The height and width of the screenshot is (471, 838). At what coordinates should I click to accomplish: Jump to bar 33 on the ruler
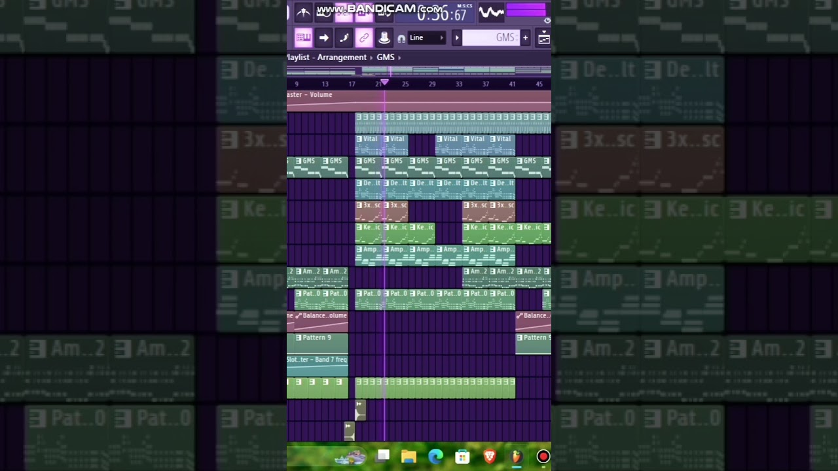coord(458,84)
